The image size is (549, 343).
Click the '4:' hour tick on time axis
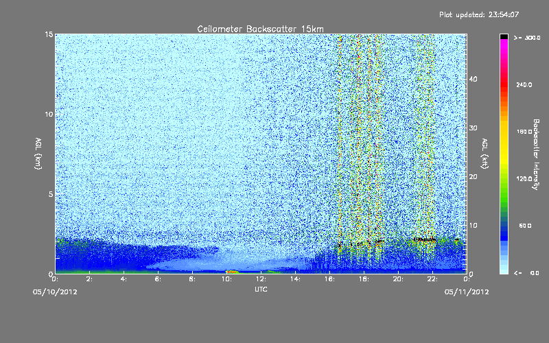click(x=124, y=279)
